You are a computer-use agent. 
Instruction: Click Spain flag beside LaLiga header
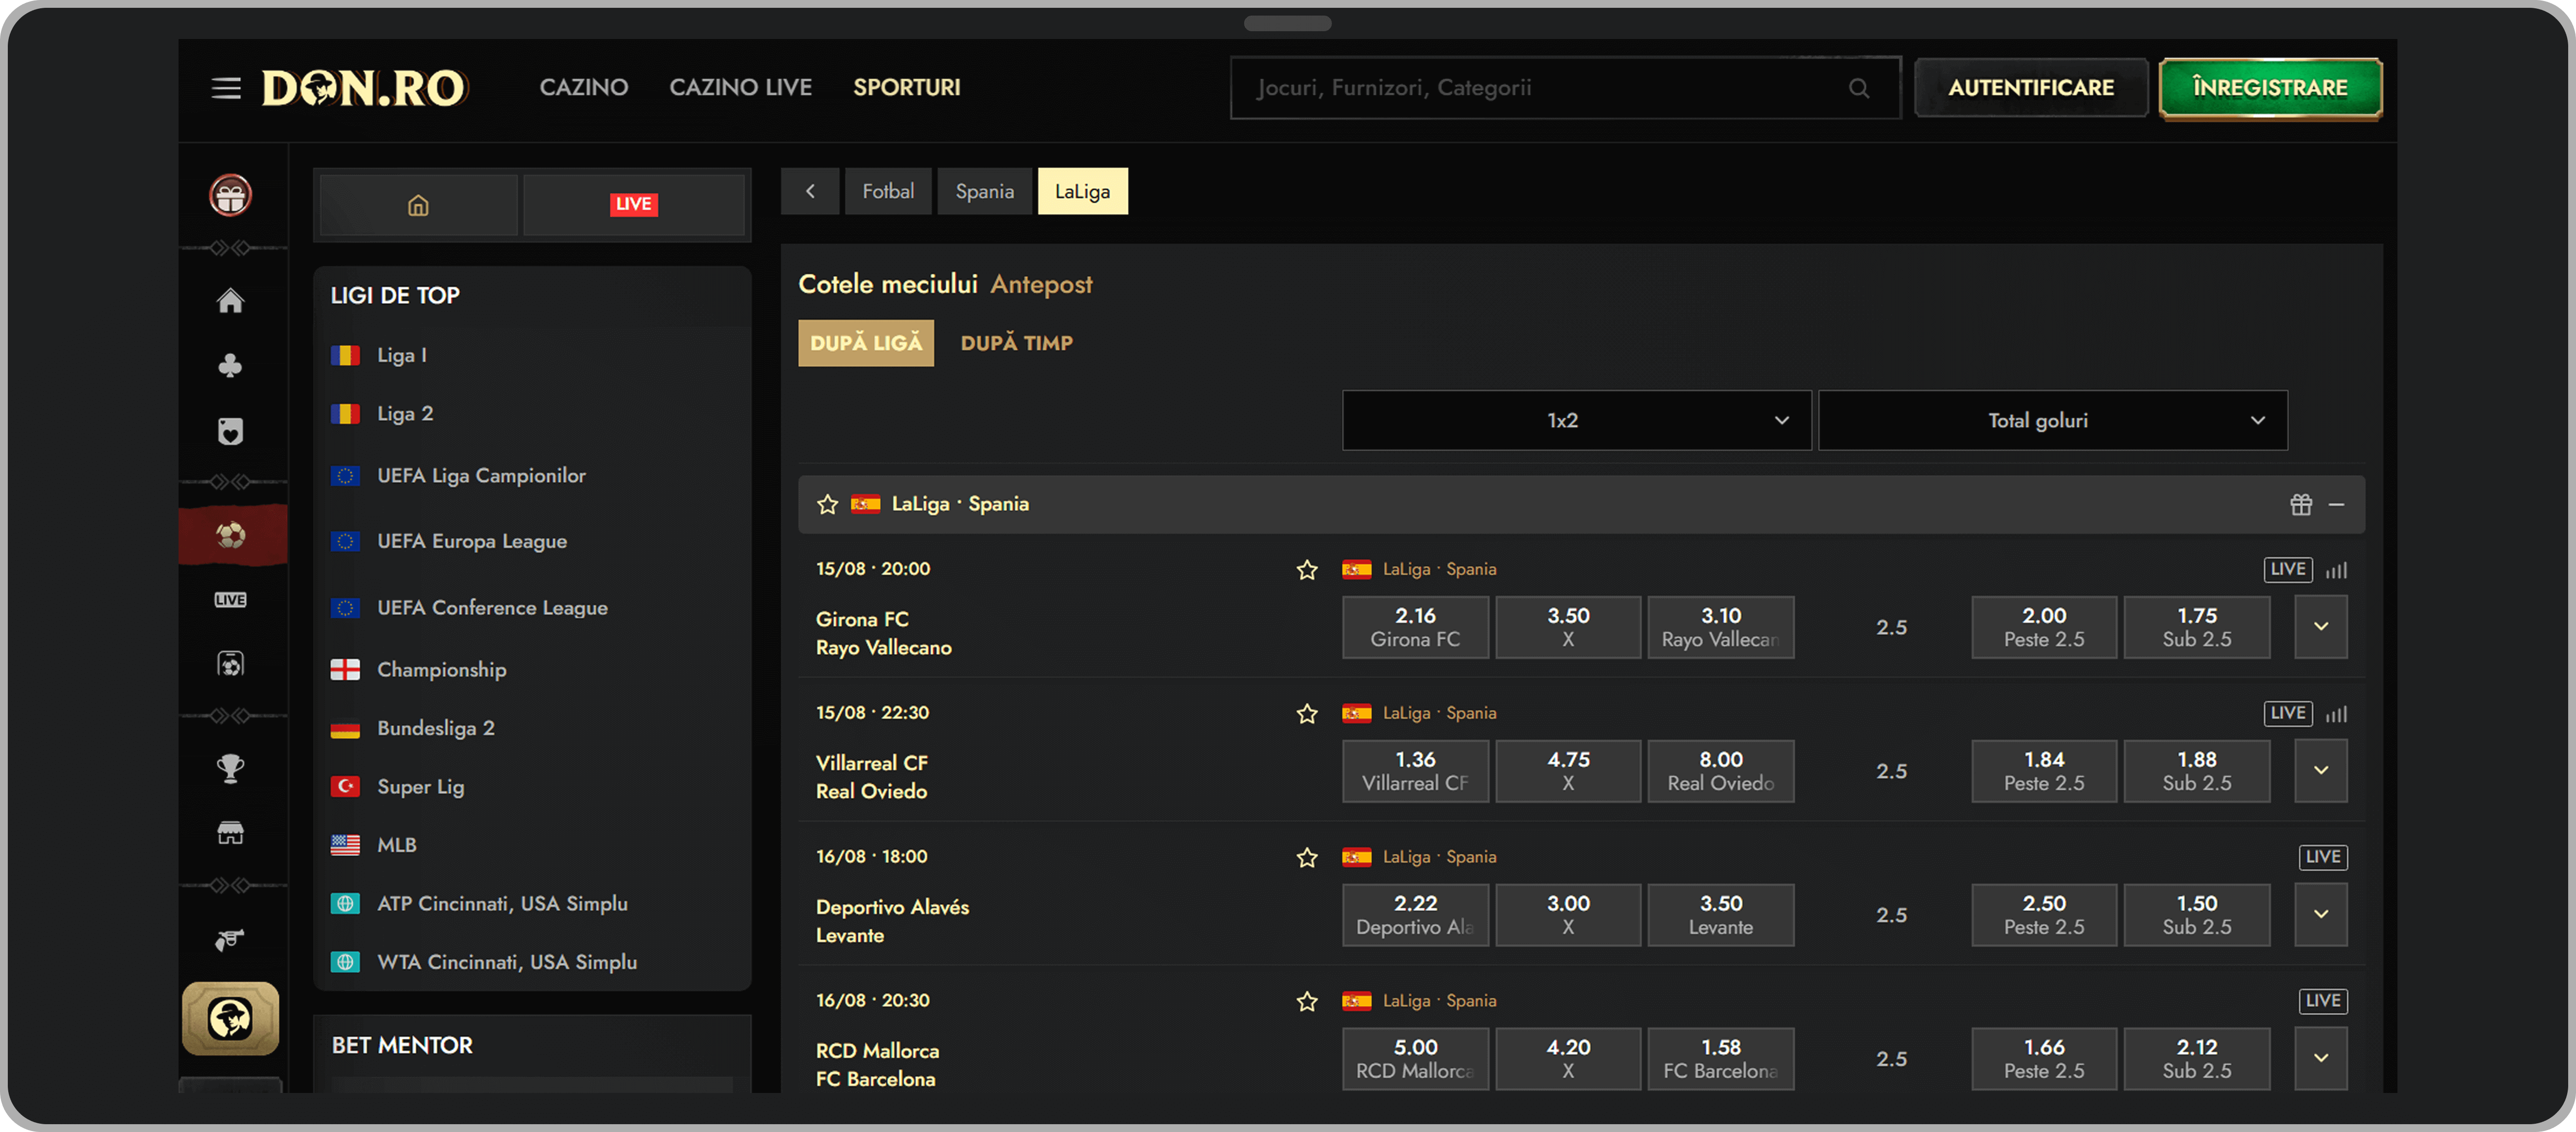tap(865, 504)
